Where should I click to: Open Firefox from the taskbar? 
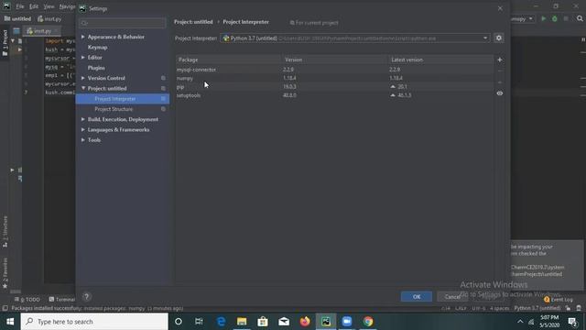[305, 322]
